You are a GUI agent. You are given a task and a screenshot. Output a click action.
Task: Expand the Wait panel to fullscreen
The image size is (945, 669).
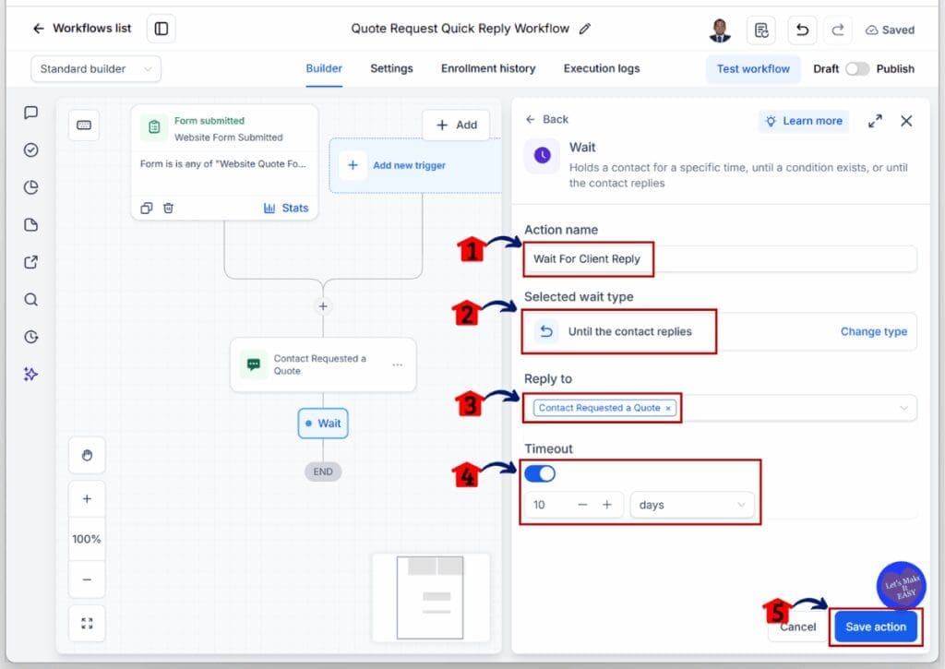pos(875,121)
